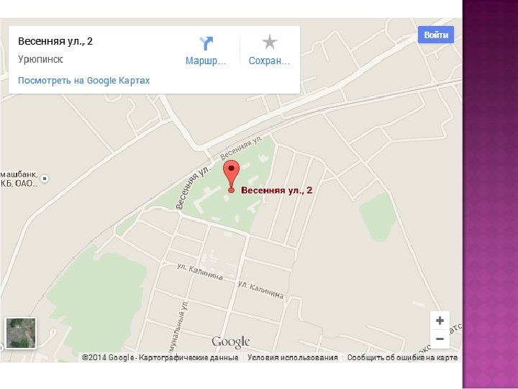Click the Google logo on the map
518x389 pixels.
[x=231, y=342]
